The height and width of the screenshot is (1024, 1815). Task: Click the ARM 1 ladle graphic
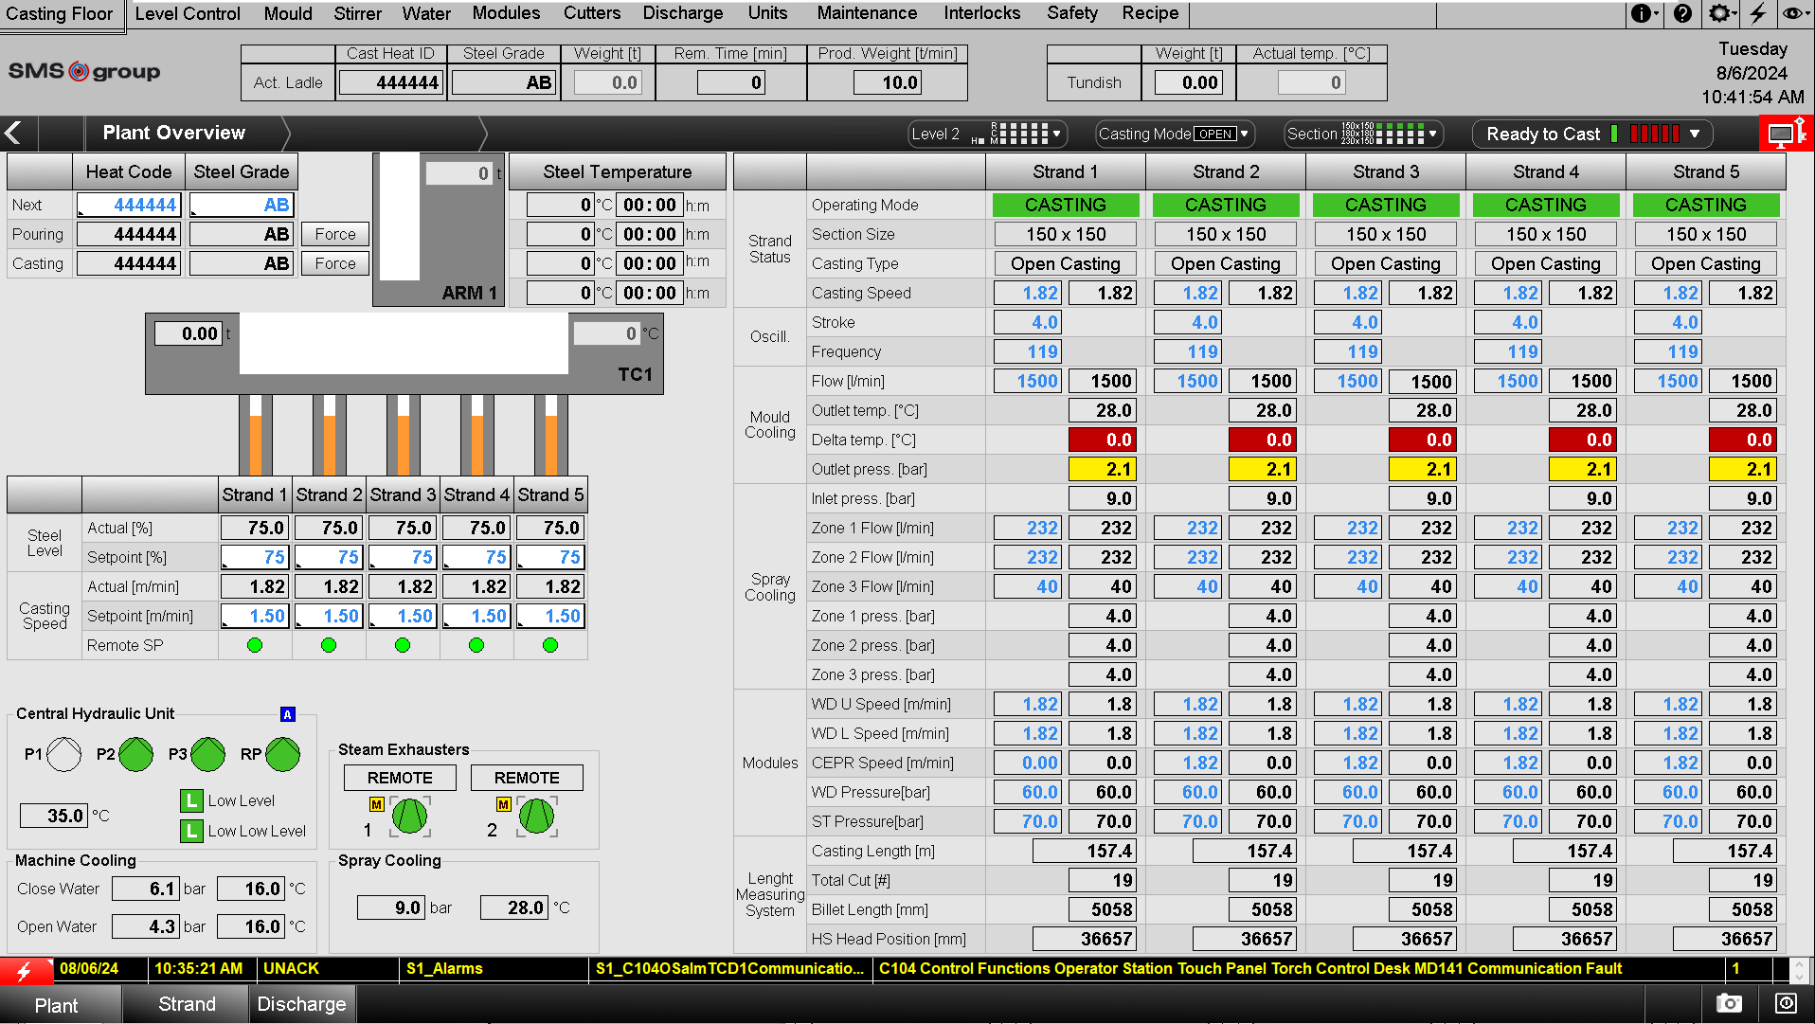click(439, 229)
